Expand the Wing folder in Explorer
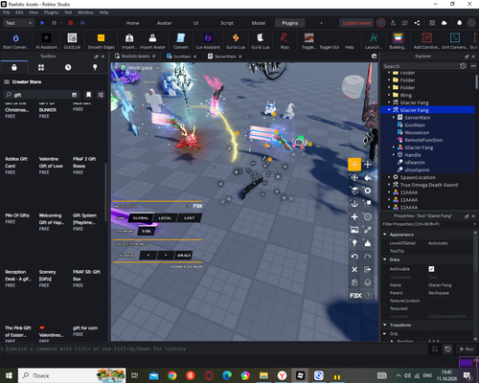 [389, 95]
